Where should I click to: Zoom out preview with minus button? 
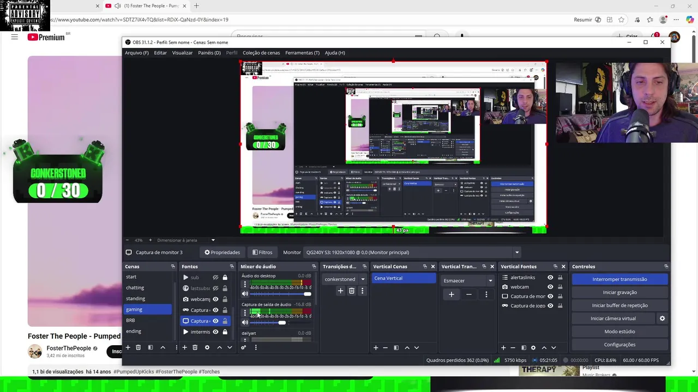click(x=127, y=240)
